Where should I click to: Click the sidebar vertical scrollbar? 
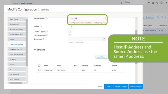[x=27, y=43]
